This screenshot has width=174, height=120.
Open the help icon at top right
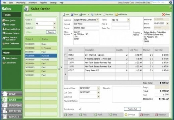171,2
